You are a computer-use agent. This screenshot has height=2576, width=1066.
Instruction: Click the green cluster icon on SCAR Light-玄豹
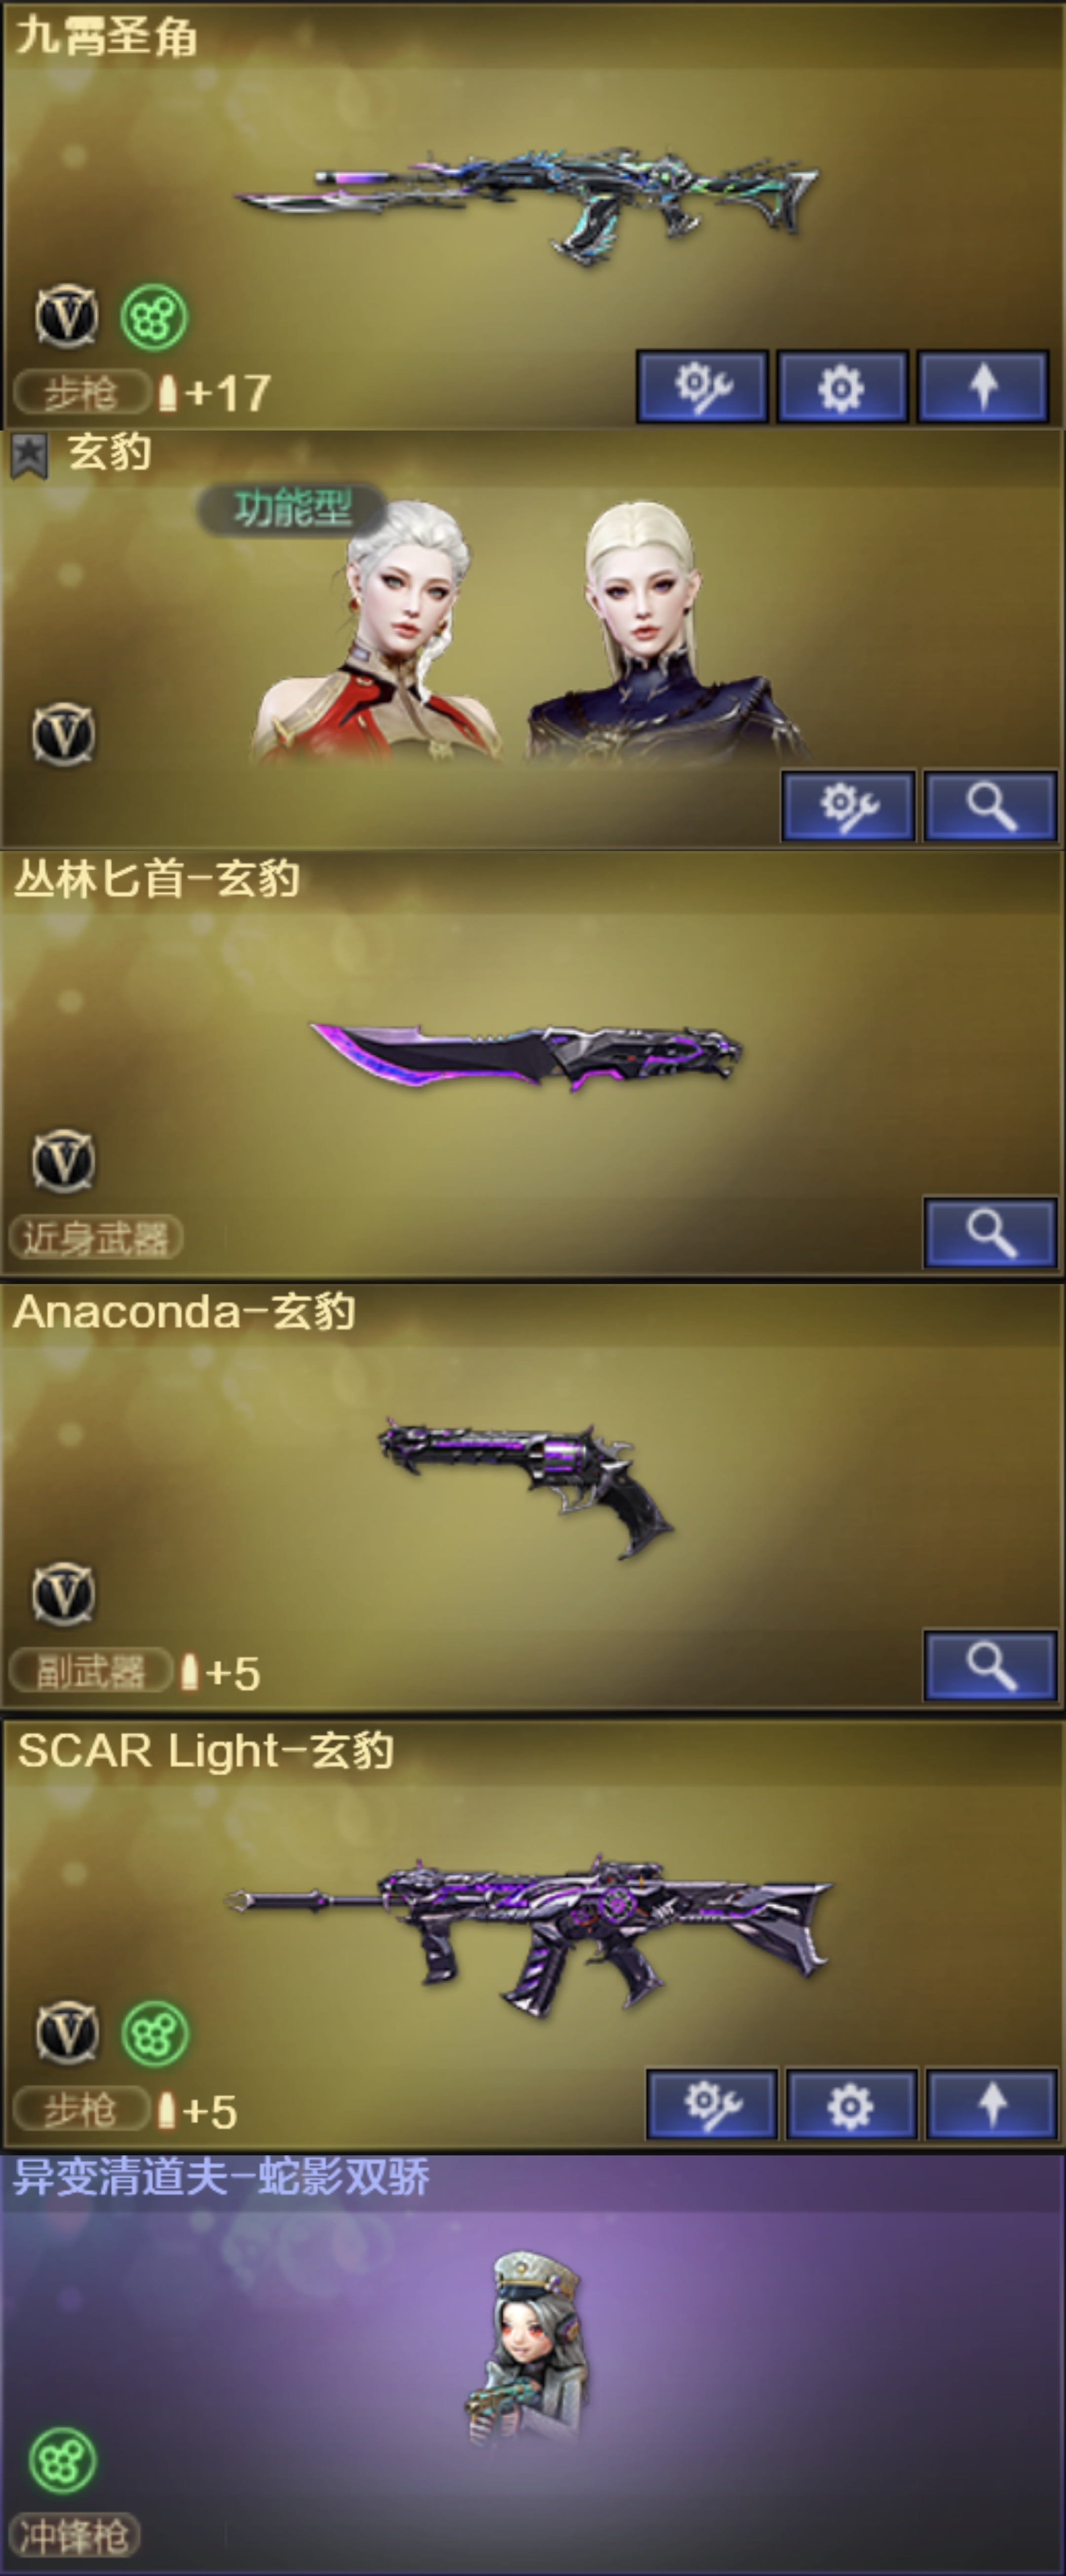[154, 2033]
